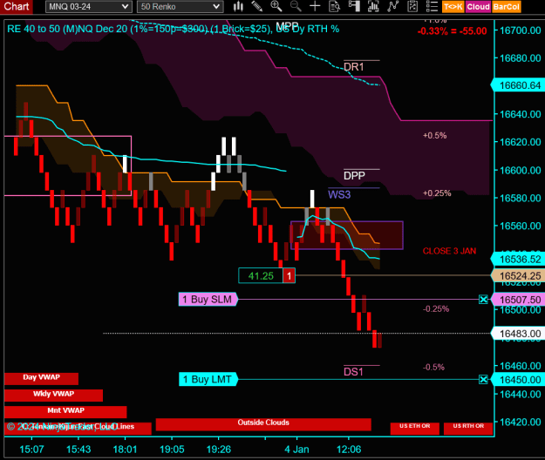
Task: Open the data box icon
Action: pyautogui.click(x=334, y=6)
